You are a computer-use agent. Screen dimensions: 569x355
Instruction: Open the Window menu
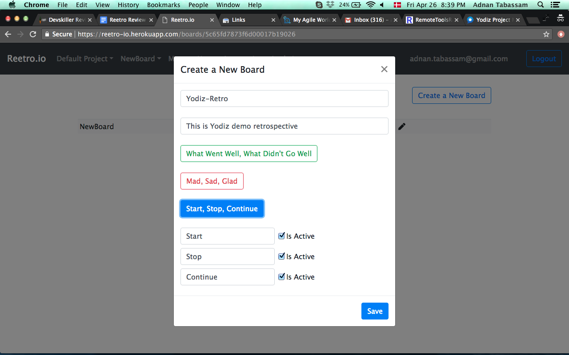(x=228, y=5)
